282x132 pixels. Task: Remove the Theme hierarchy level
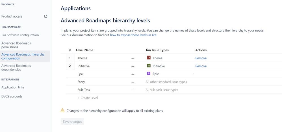click(201, 58)
